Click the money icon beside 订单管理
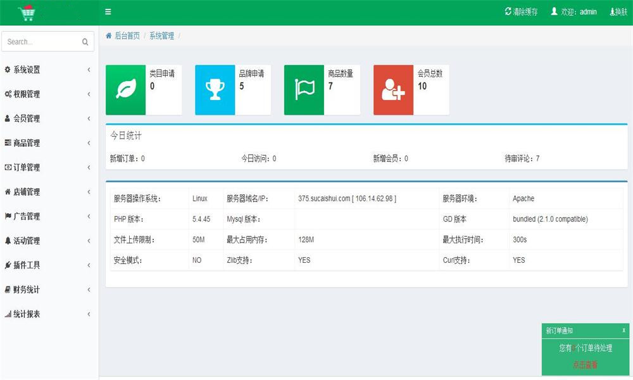Viewport: 633px width, 380px height. click(8, 167)
